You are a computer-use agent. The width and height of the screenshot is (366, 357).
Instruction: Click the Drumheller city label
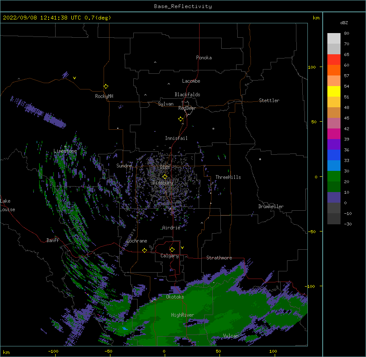click(271, 206)
